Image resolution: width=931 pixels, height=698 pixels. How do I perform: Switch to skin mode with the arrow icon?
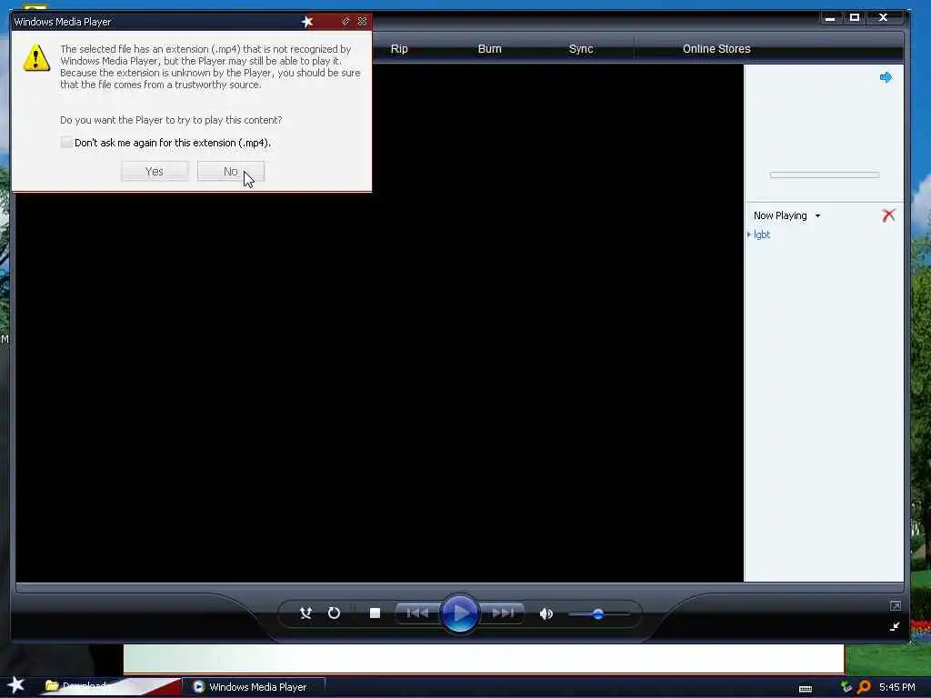click(x=895, y=626)
